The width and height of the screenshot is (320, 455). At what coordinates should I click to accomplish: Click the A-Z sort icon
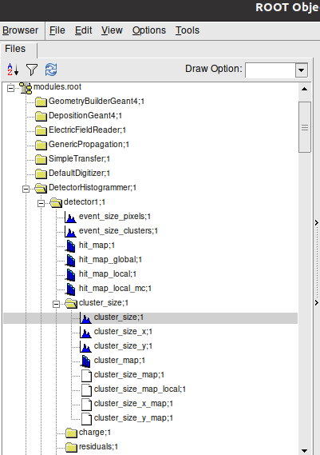[x=13, y=70]
